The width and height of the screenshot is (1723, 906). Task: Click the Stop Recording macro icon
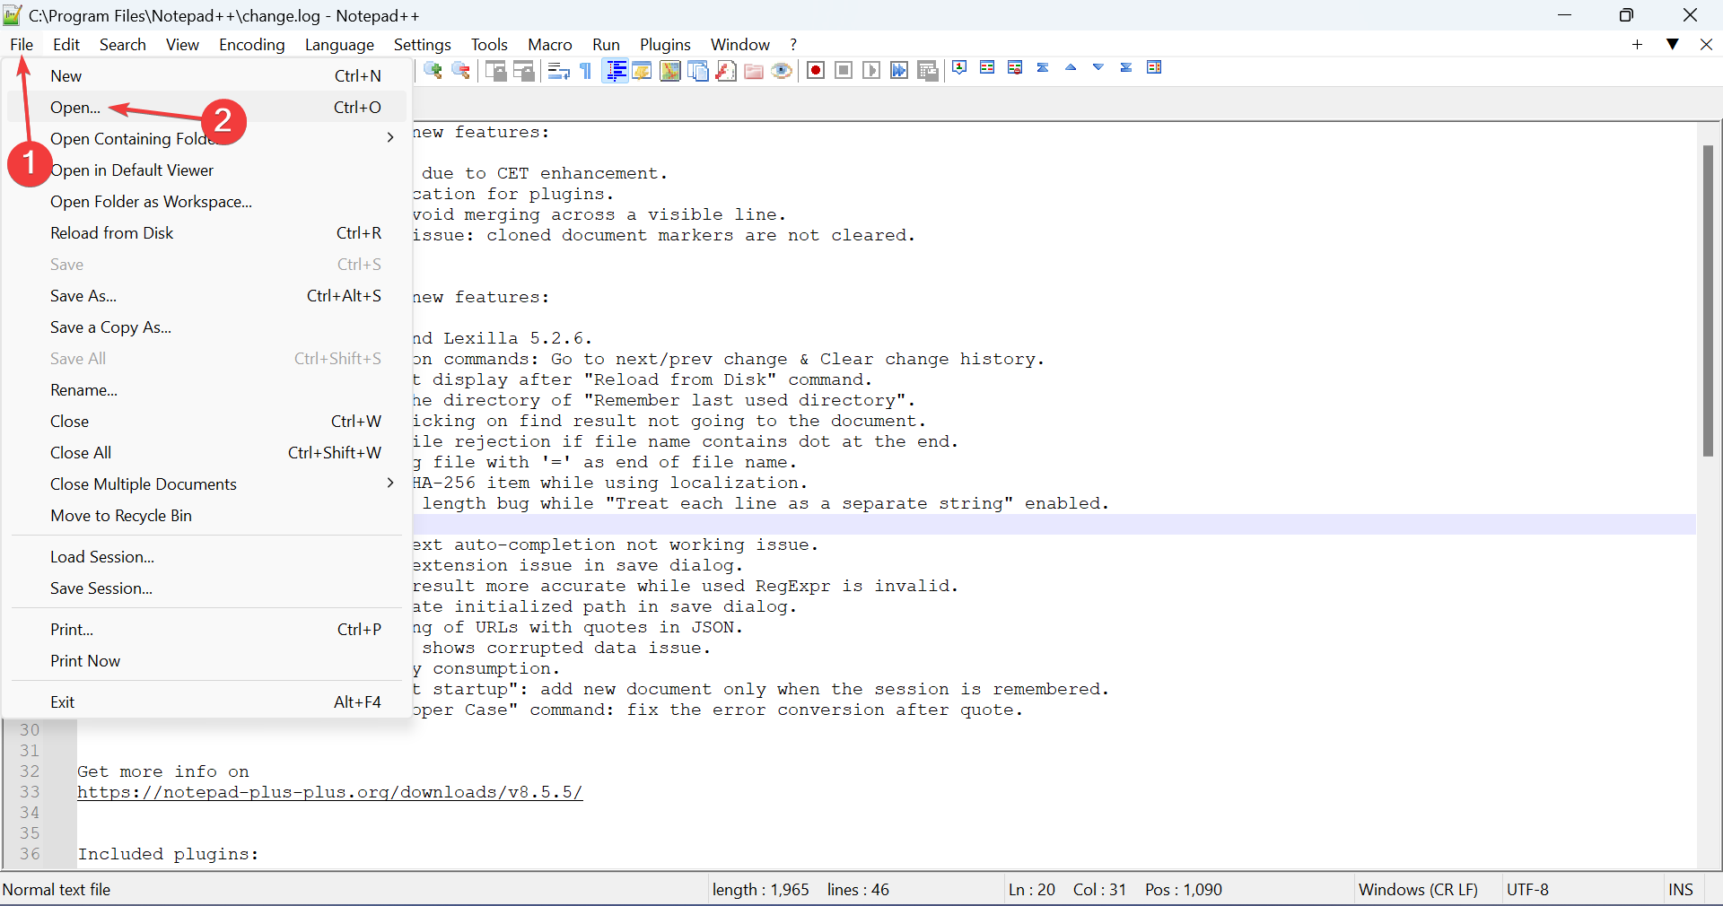point(844,71)
